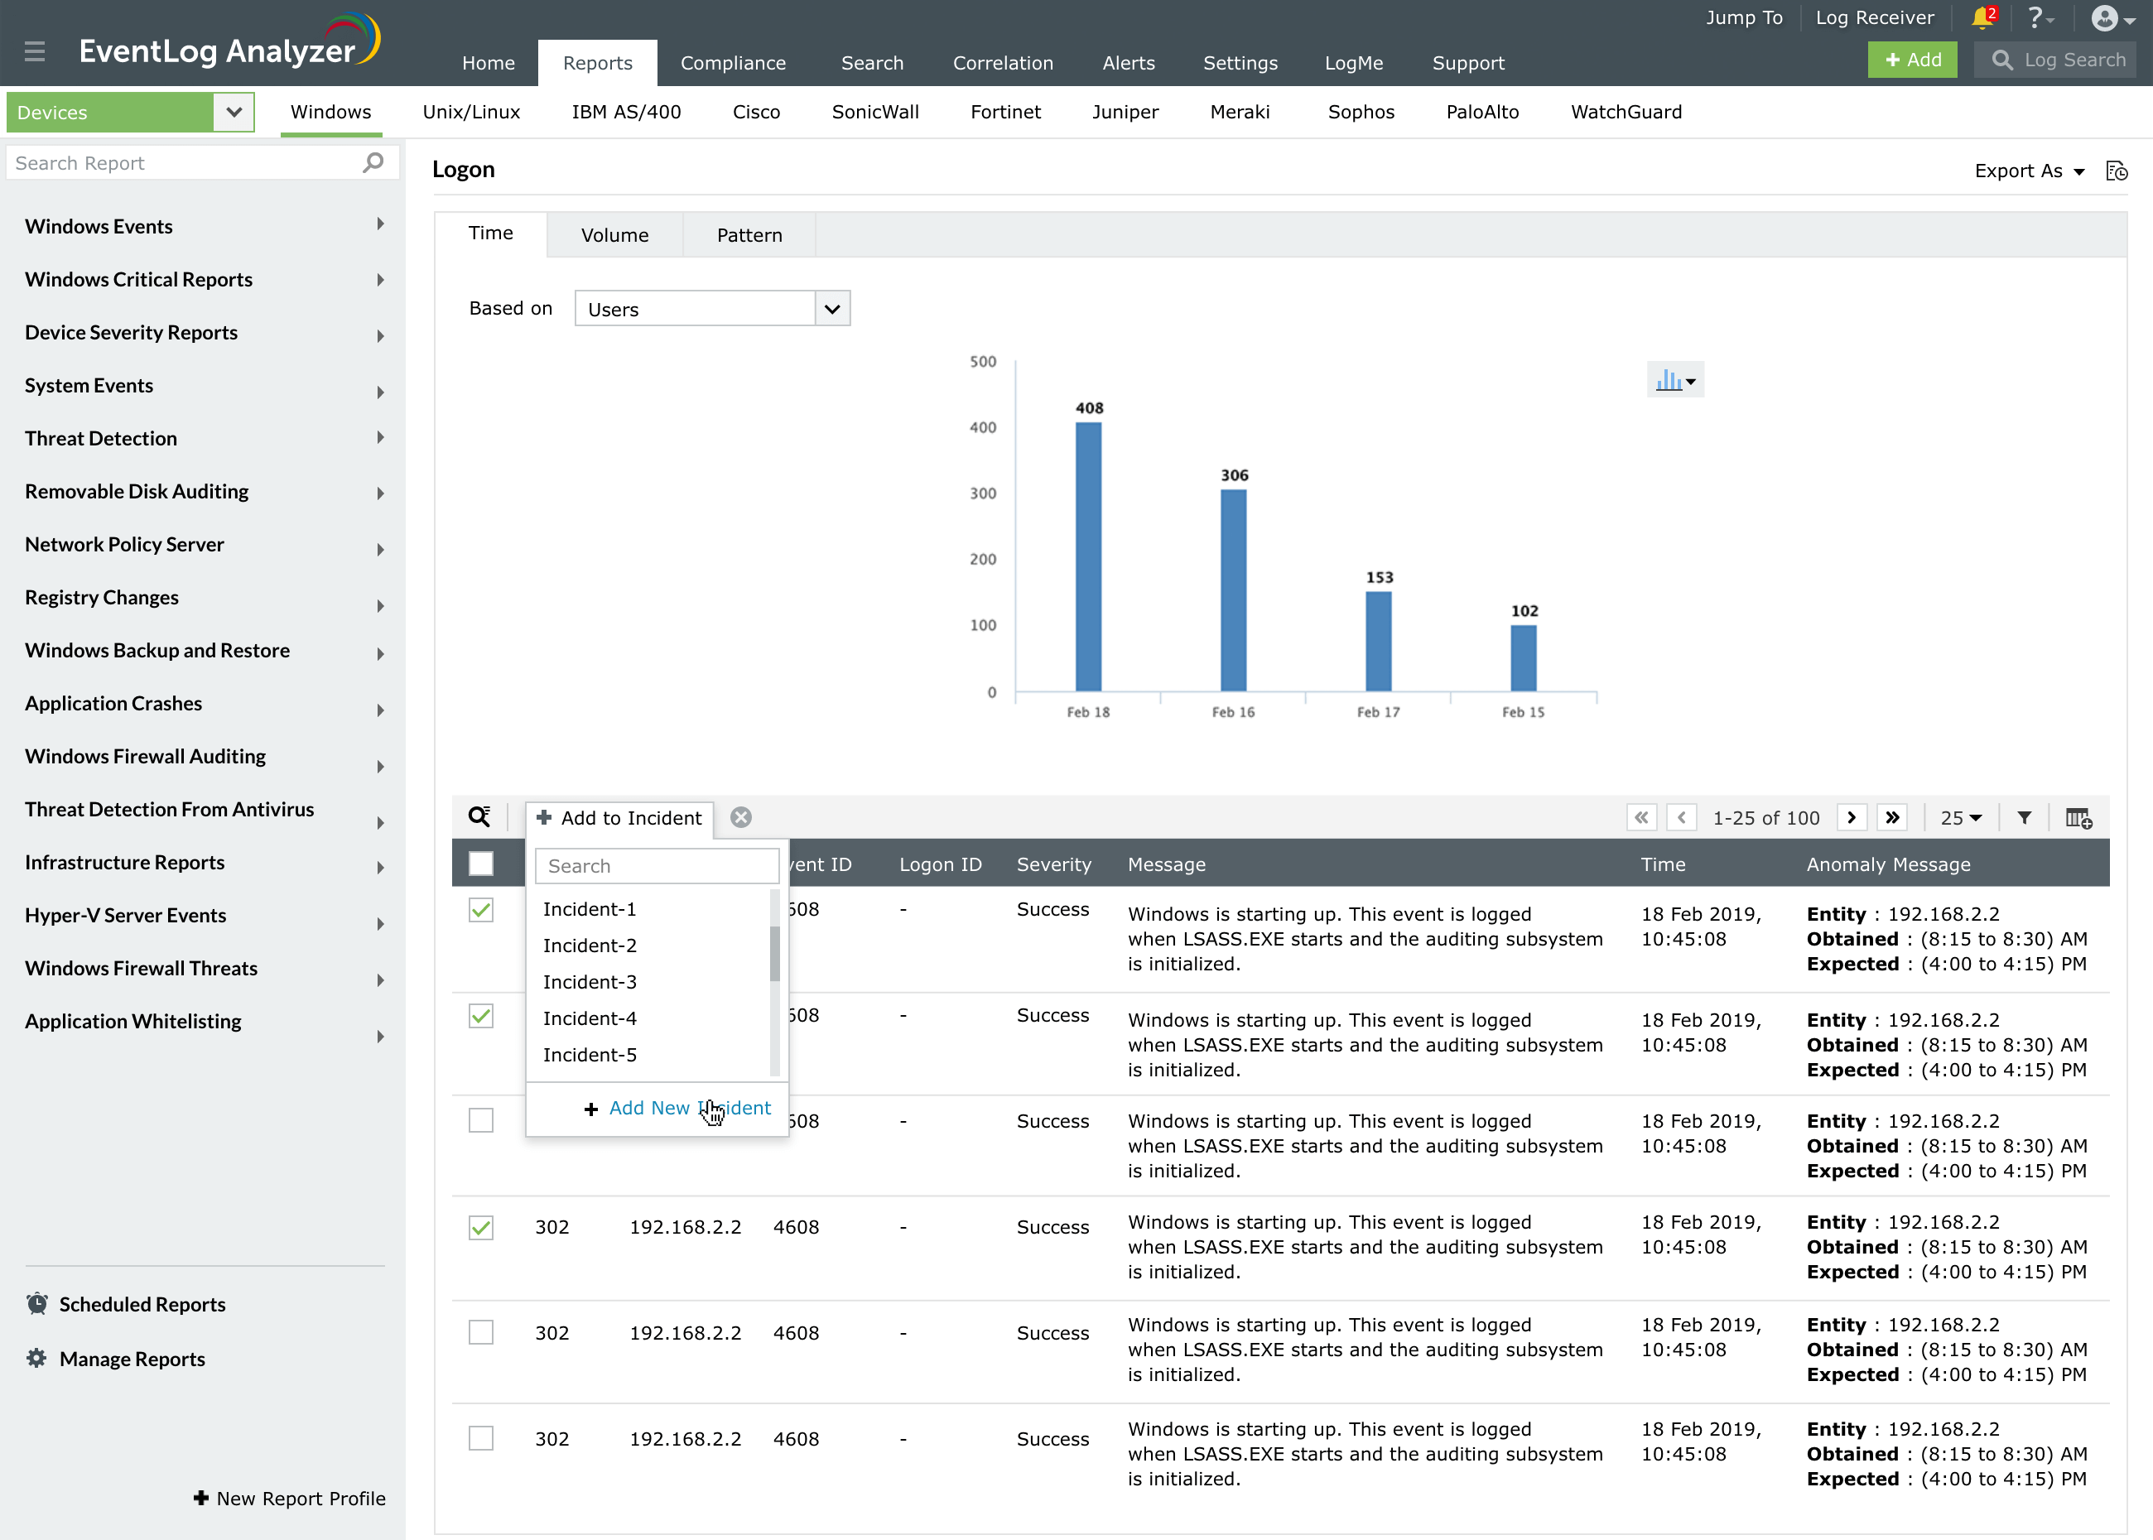Switch to the Volume tab

[x=614, y=235]
